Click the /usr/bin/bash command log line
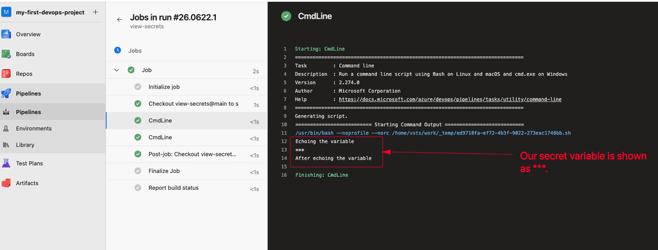Screen dimensions: 658x250 tap(433, 133)
